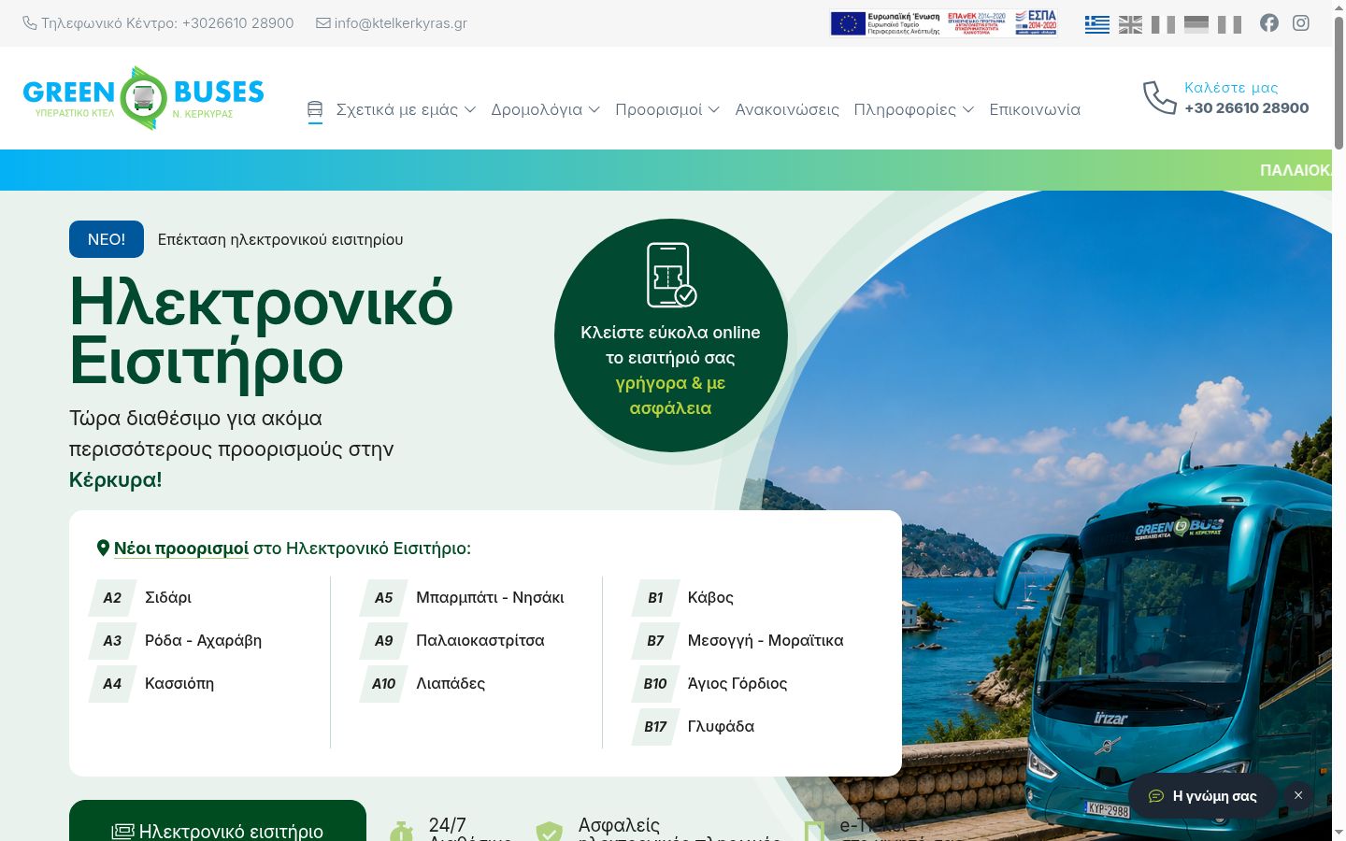
Task: Expand the Πληροφορίες dropdown chevron
Action: coord(968,110)
